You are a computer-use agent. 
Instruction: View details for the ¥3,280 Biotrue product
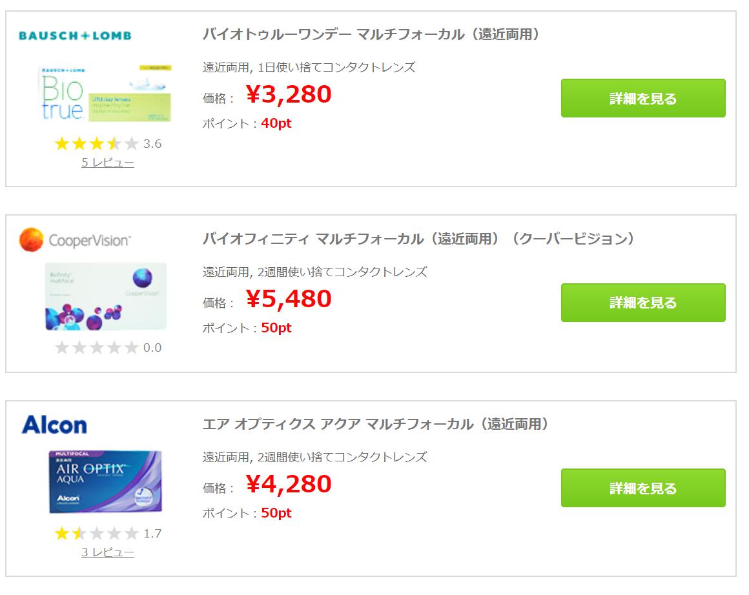(x=643, y=98)
